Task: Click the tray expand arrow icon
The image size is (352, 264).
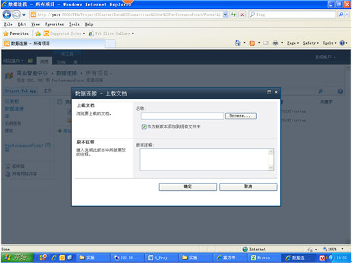Action: 331,258
